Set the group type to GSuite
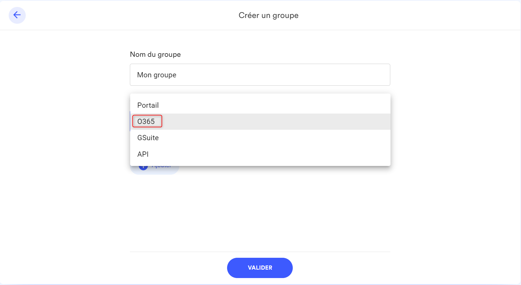Screen dimensions: 521x285 point(148,138)
